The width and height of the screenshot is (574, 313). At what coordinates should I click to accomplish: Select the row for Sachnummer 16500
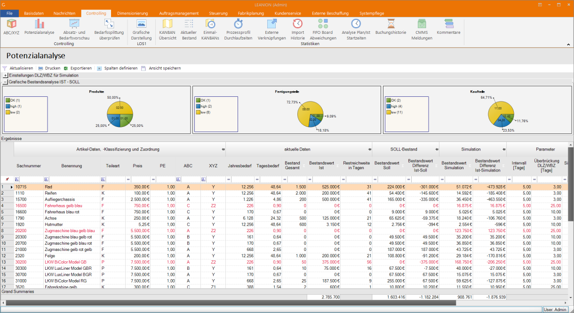coord(22,205)
